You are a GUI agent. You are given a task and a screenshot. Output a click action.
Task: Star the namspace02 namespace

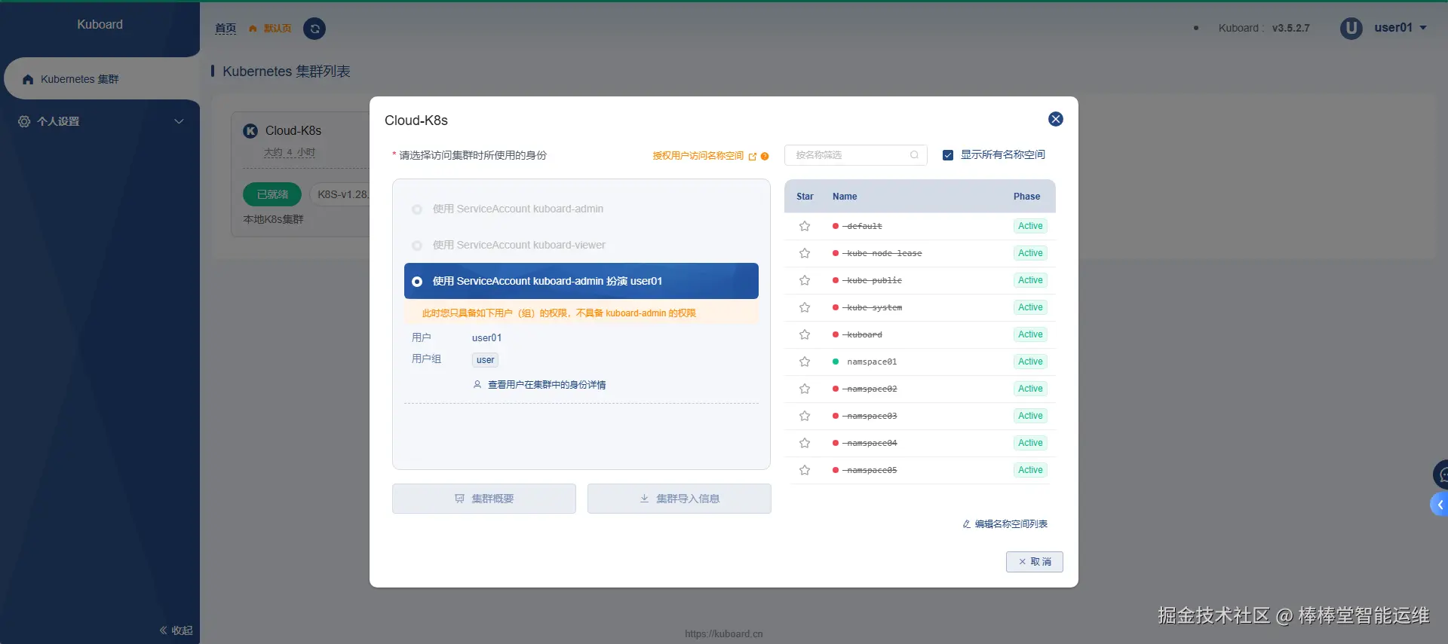tap(805, 389)
